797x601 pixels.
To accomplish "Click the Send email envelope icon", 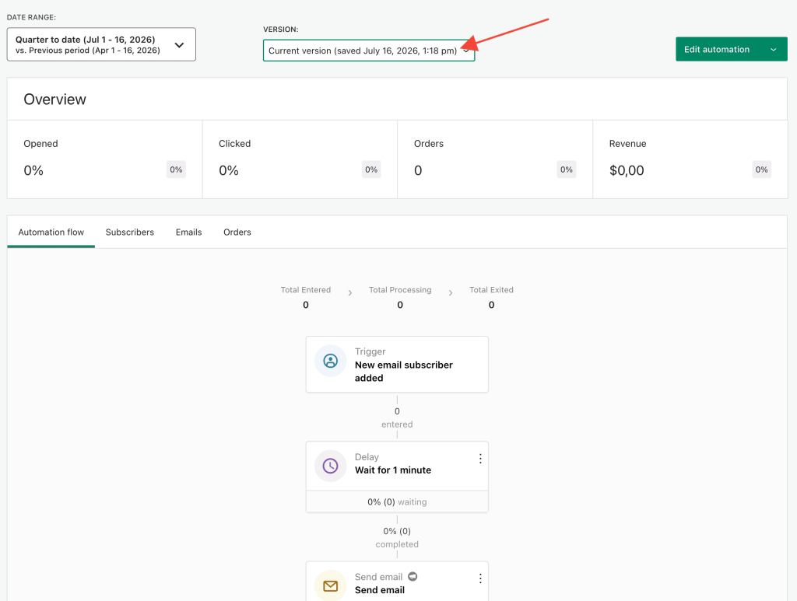I will (x=330, y=585).
